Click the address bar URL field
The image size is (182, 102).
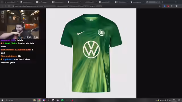coord(86,6)
